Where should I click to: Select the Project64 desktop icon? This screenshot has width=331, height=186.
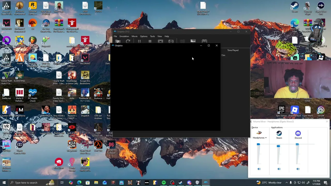point(46,42)
